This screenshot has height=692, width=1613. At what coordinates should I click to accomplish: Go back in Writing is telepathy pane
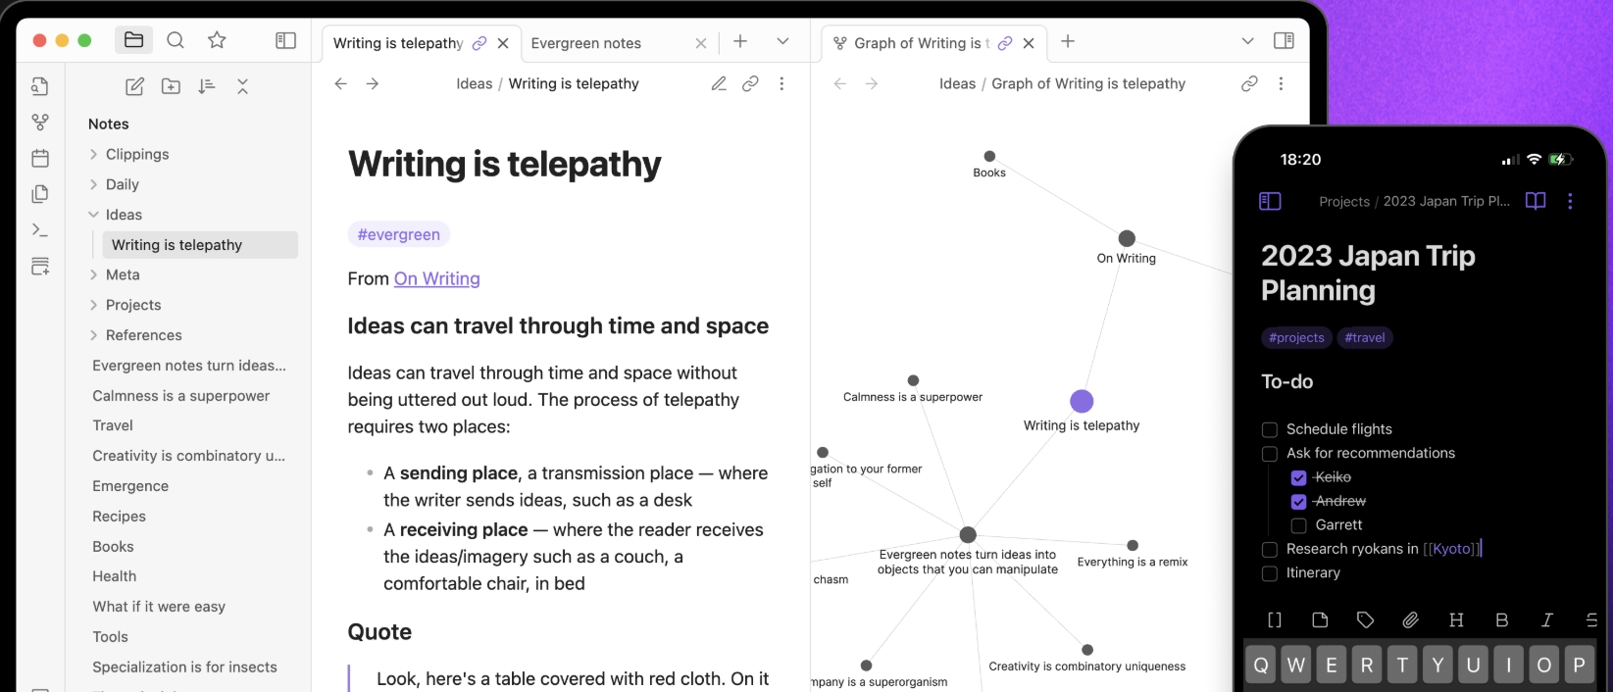coord(340,83)
